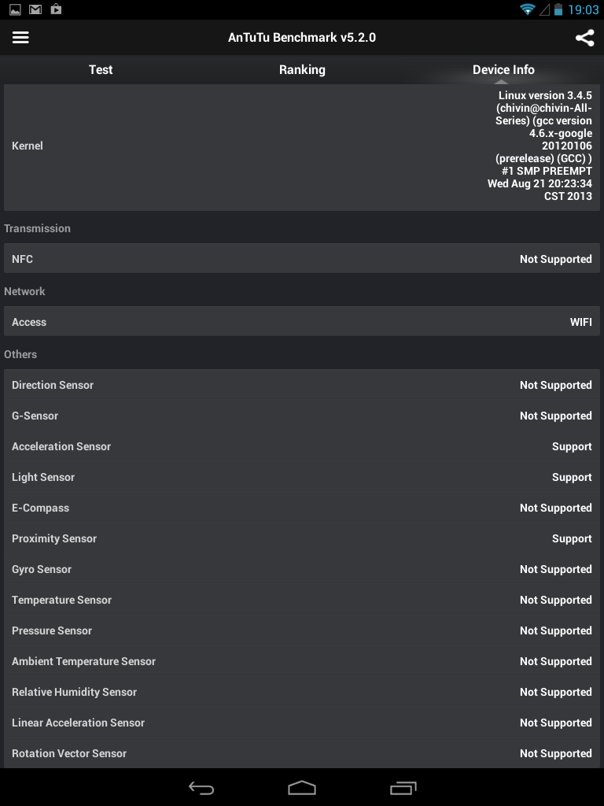
Task: Open the recent apps overview
Action: (x=403, y=788)
